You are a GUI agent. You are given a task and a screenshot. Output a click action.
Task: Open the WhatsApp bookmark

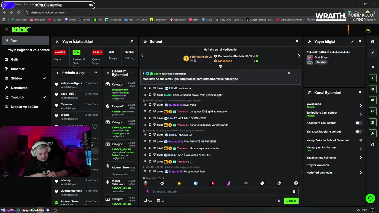click(19, 20)
